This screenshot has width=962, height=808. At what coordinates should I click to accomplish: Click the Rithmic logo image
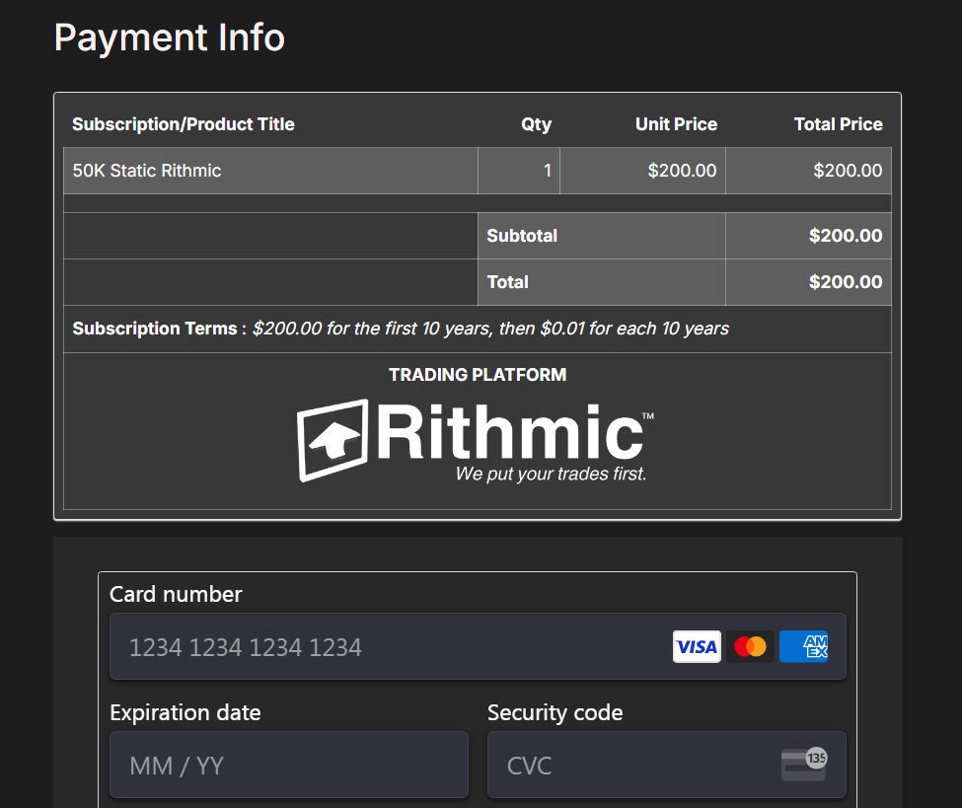[477, 441]
